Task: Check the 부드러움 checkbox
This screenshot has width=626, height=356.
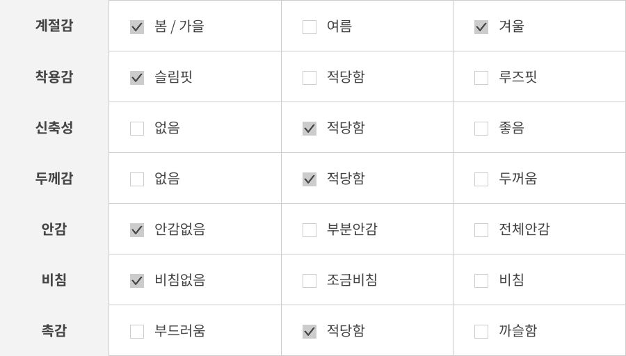Action: (x=137, y=332)
